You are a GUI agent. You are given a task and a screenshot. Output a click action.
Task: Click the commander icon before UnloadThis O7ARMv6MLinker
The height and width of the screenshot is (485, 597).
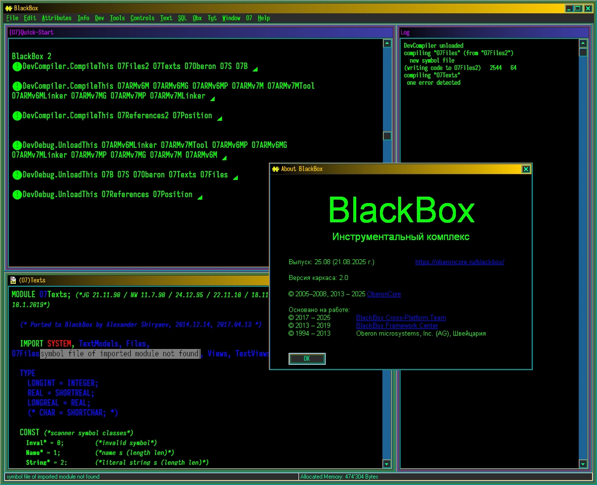coord(17,145)
